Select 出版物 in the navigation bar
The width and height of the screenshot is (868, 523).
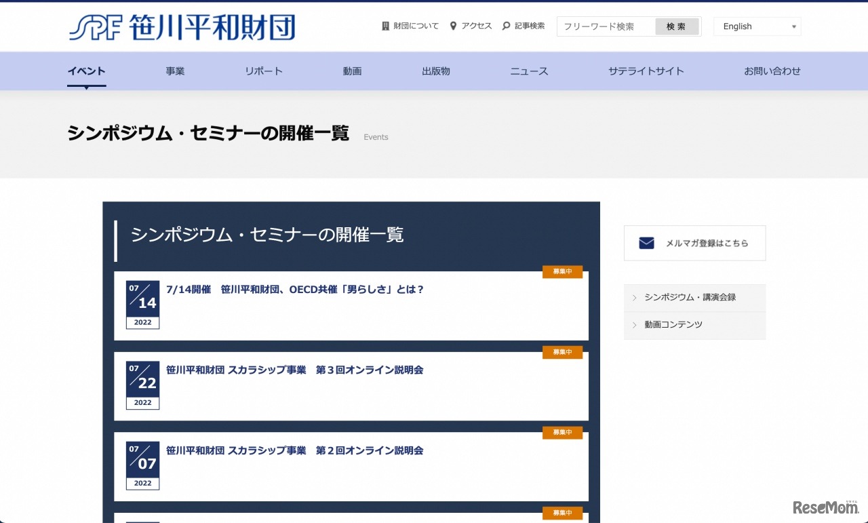pos(435,71)
